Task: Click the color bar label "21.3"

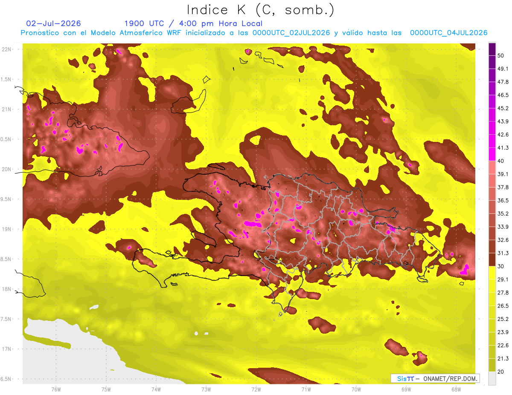Action: click(503, 358)
